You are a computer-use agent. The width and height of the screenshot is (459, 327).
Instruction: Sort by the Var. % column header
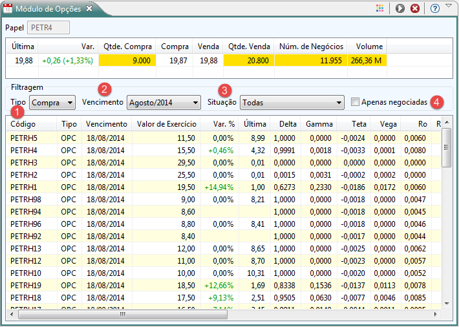tap(220, 124)
